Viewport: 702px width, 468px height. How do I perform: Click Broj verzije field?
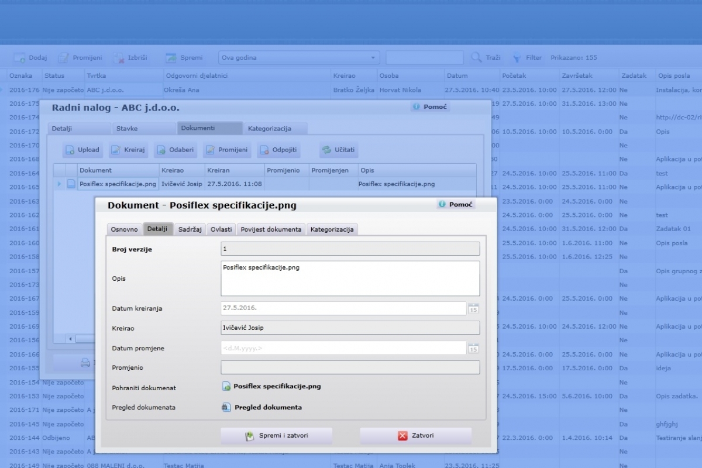tap(350, 249)
